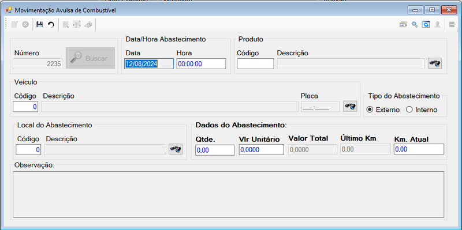Click inside the Observação text area

[228, 195]
